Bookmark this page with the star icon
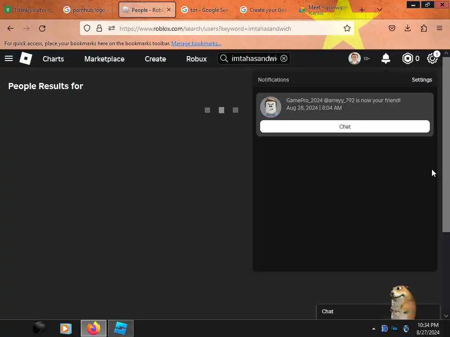 click(347, 28)
